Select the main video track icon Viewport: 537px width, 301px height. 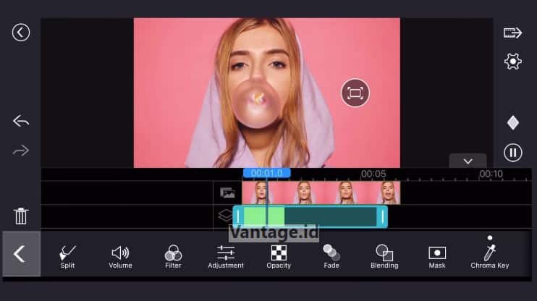point(227,192)
